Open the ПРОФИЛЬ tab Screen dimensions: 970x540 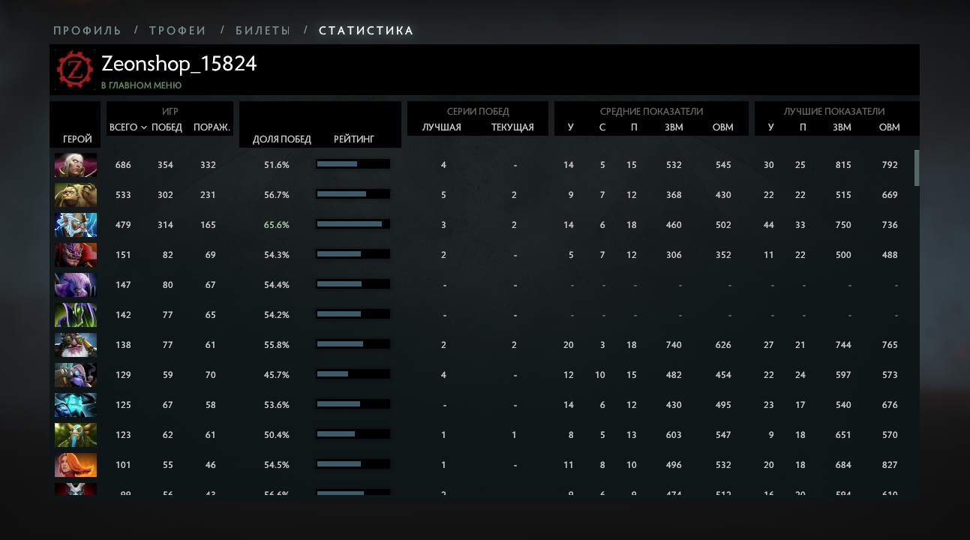tap(87, 31)
